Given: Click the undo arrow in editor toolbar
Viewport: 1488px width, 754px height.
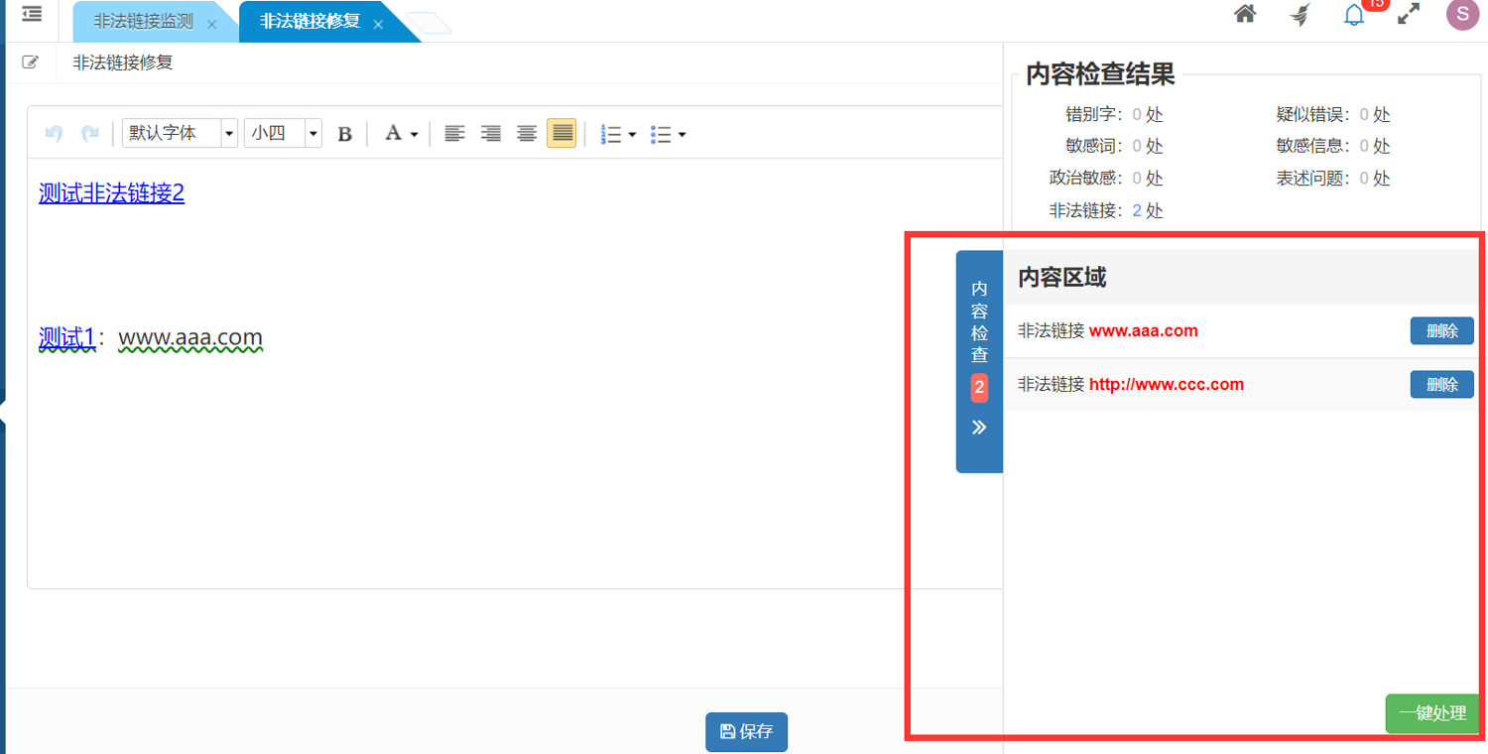Looking at the screenshot, I should [54, 134].
